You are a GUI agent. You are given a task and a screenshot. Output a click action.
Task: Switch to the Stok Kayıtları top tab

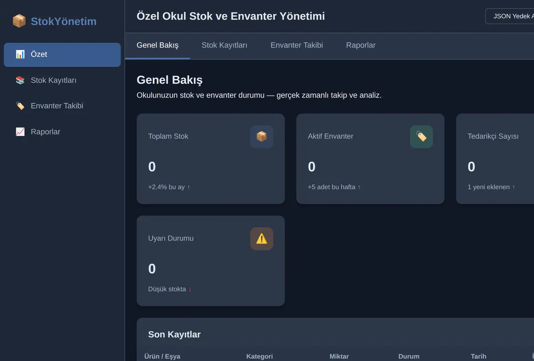224,45
